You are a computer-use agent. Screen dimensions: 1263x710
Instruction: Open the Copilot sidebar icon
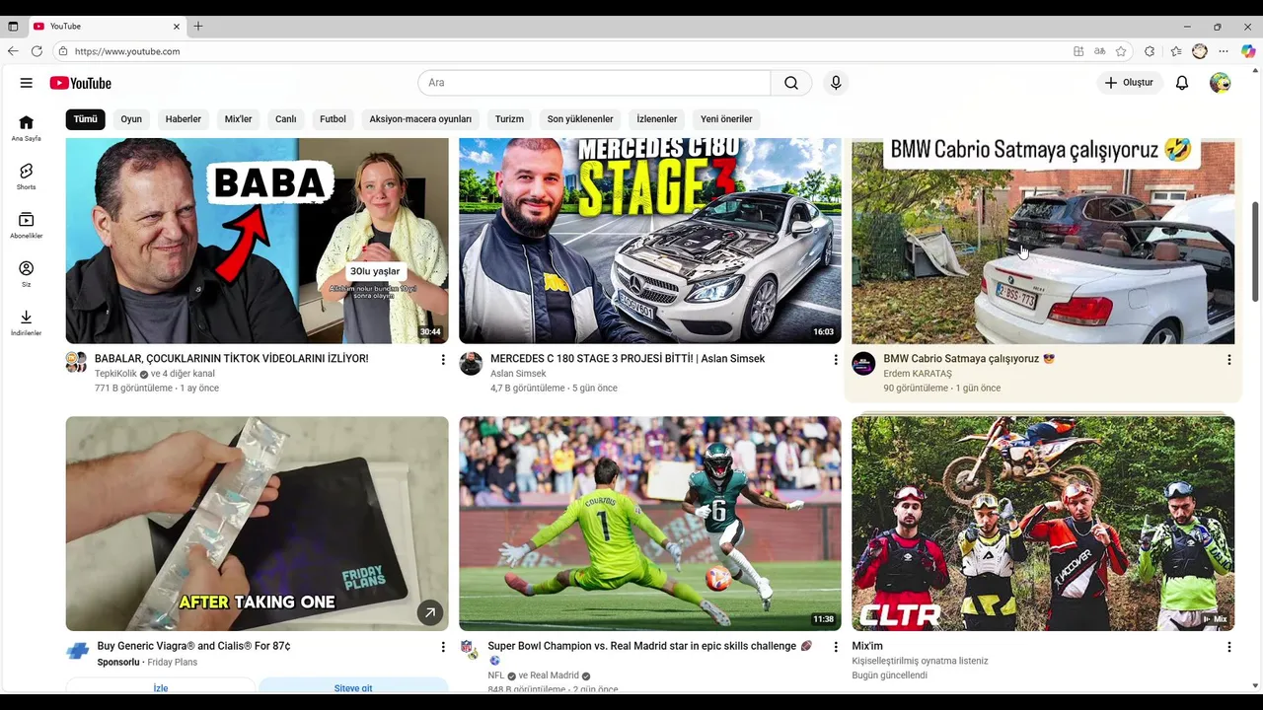point(1248,51)
